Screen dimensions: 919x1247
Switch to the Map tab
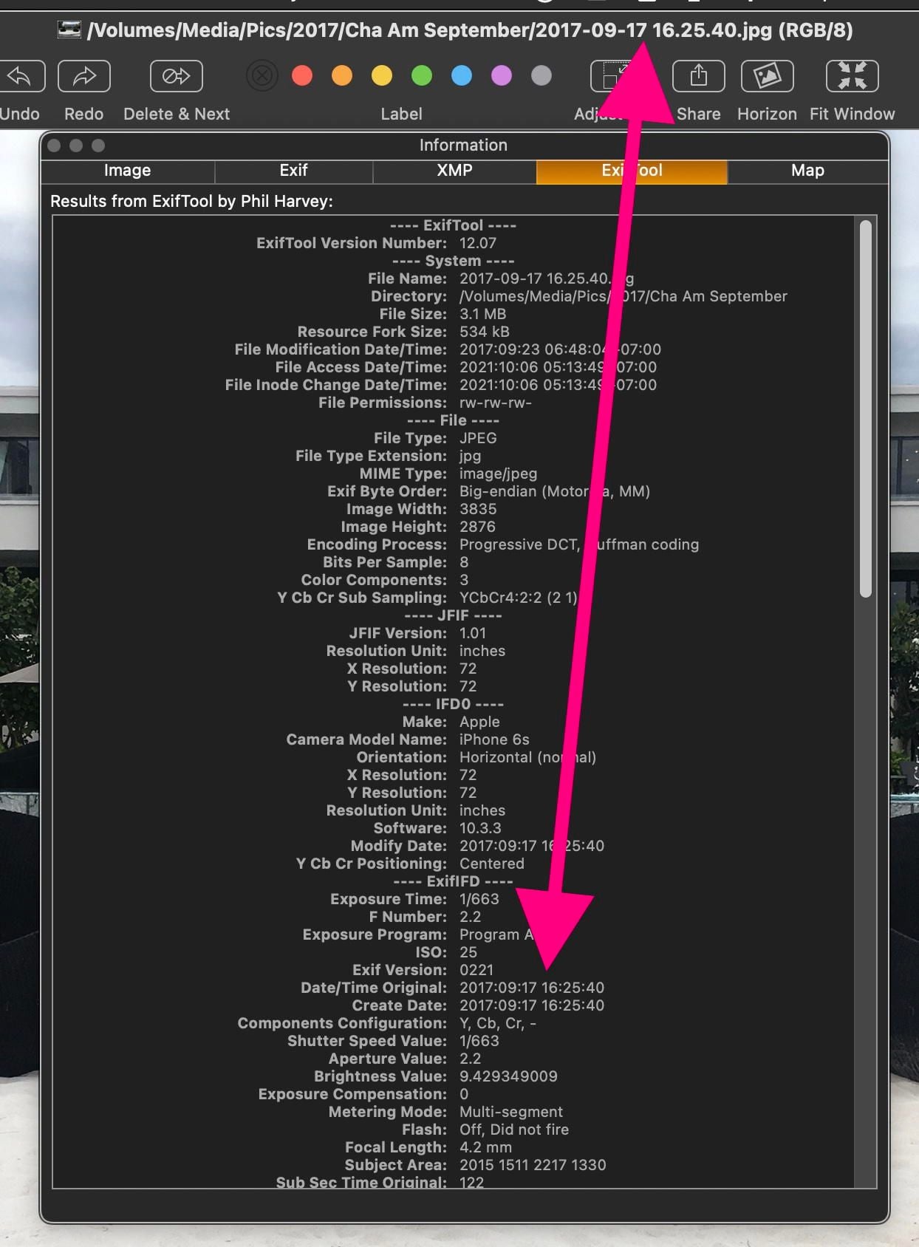[807, 171]
